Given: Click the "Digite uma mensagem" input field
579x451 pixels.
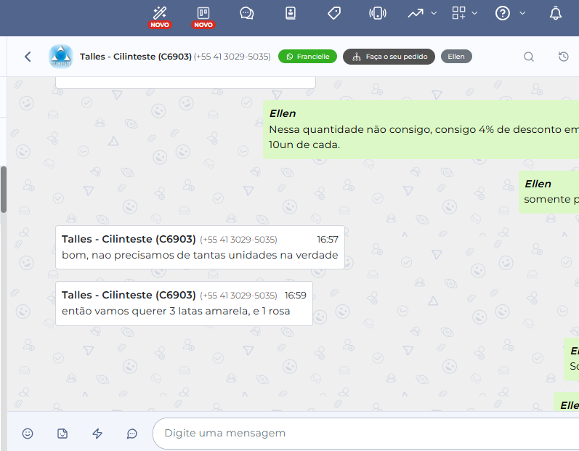Looking at the screenshot, I should point(363,434).
